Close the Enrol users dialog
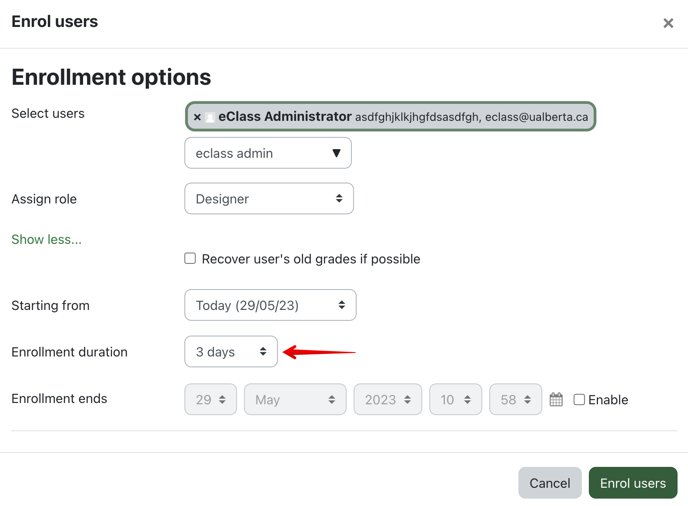This screenshot has height=506, width=688. point(668,23)
